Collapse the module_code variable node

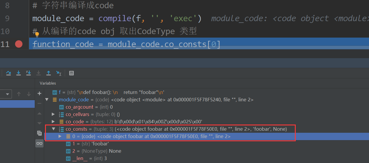(x=46, y=100)
